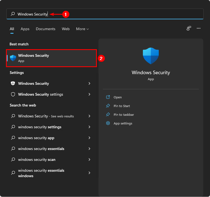Open the three-dot options menu
Viewport: 210px width, 197px height.
tap(199, 28)
